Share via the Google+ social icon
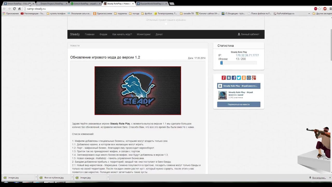This screenshot has height=187, width=332. [x=254, y=78]
